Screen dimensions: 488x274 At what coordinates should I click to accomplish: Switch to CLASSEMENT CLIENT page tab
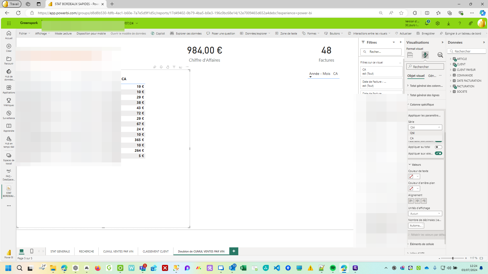(155, 251)
